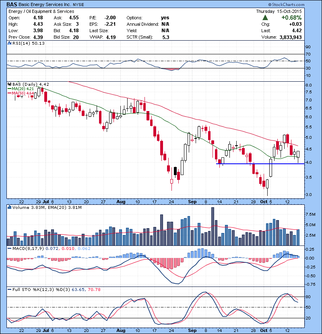Image resolution: width=322 pixels, height=334 pixels.
Task: Select the RSI(14) legend marker
Action: pyautogui.click(x=9, y=43)
